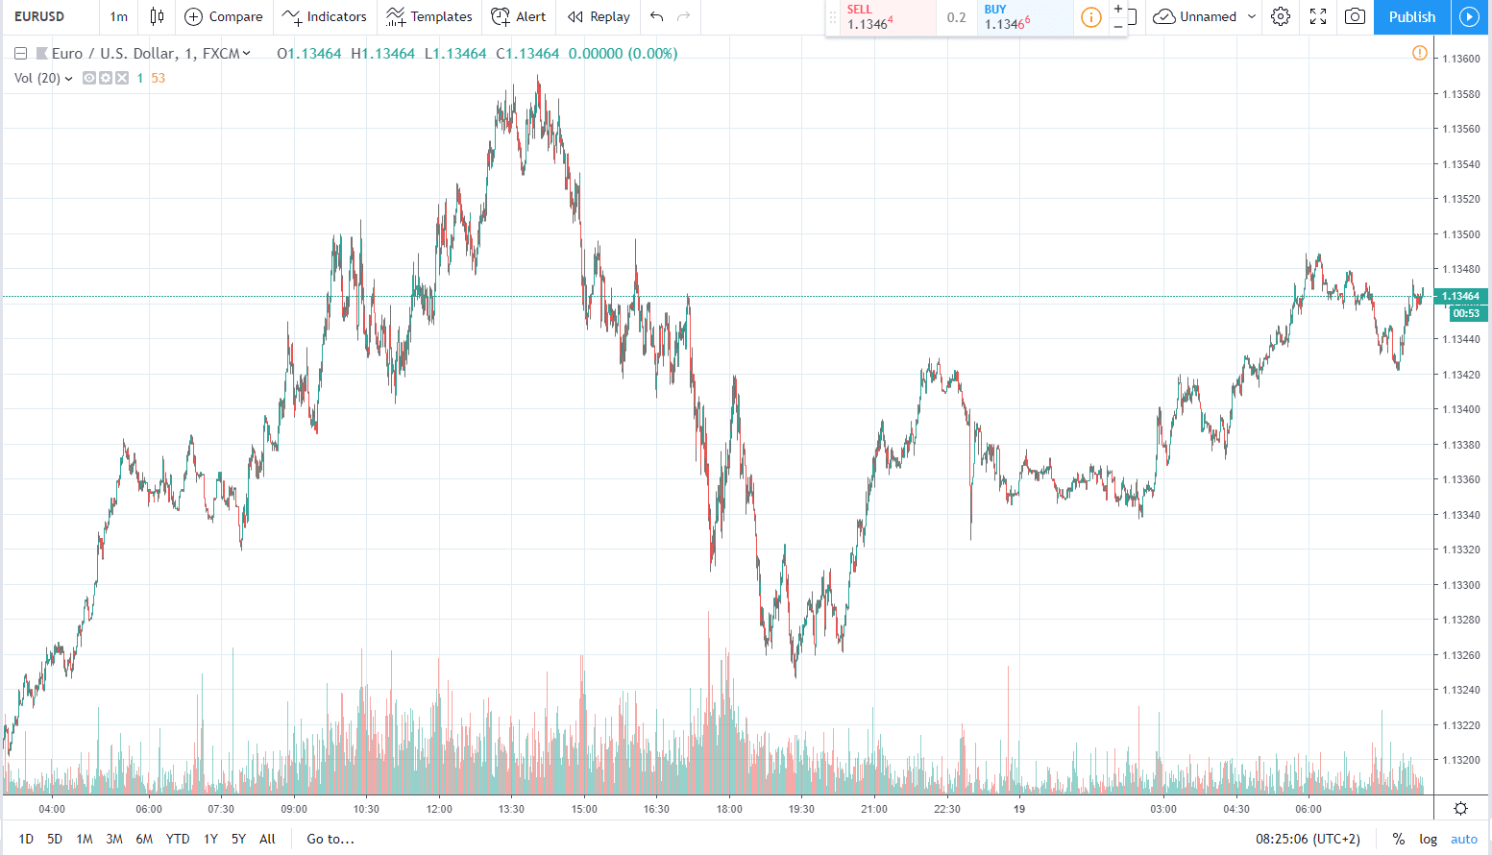The image size is (1492, 855).
Task: Click the 1.13600 price scale label
Action: 1460,59
